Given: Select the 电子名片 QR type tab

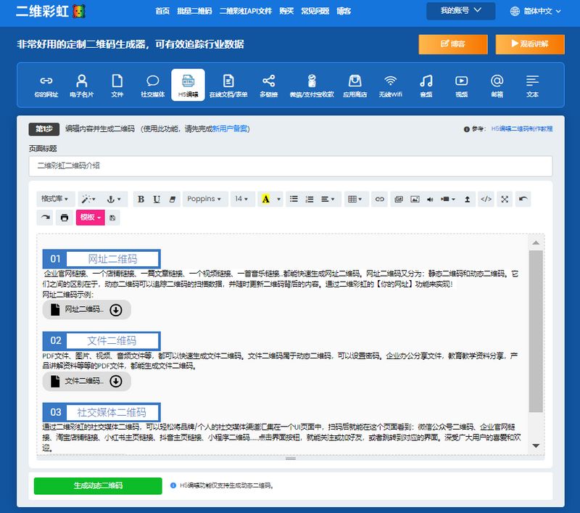Looking at the screenshot, I should point(81,86).
